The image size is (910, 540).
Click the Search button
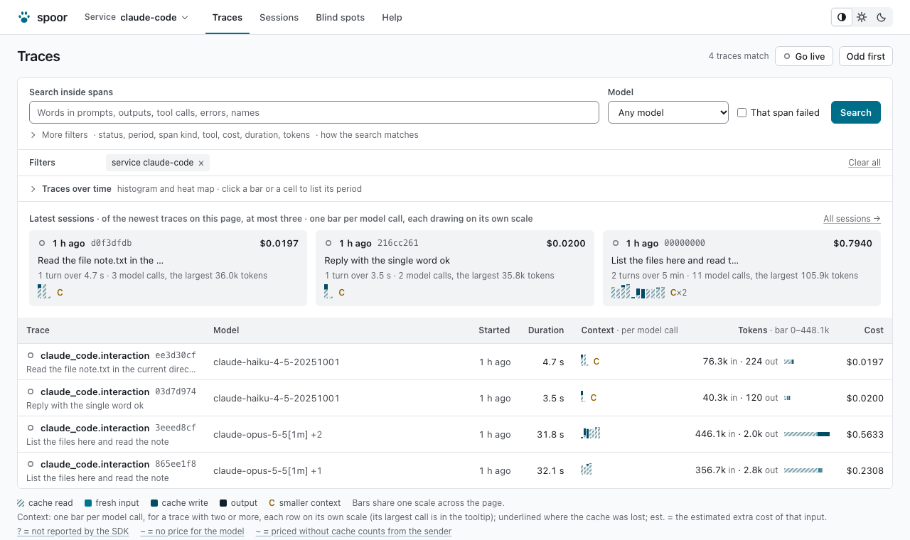(856, 112)
